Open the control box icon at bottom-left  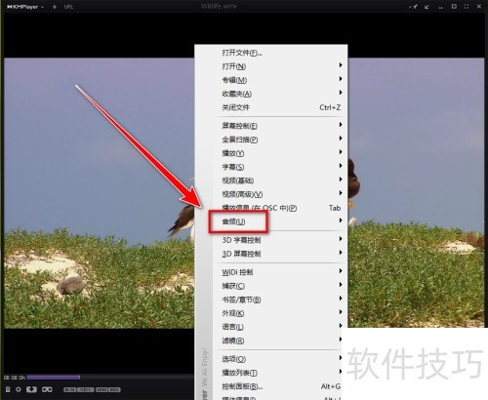coord(8,389)
